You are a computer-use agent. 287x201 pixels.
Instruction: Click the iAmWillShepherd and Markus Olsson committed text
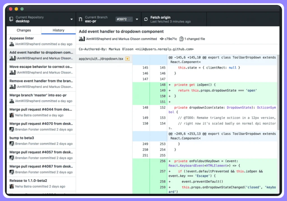point(121,39)
